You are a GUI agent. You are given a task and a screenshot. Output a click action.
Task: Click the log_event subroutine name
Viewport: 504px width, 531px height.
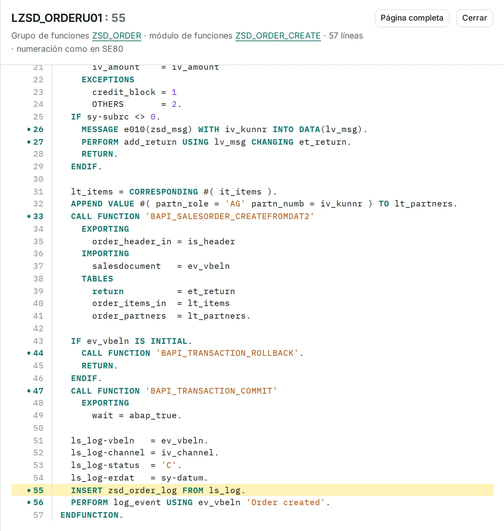[137, 502]
